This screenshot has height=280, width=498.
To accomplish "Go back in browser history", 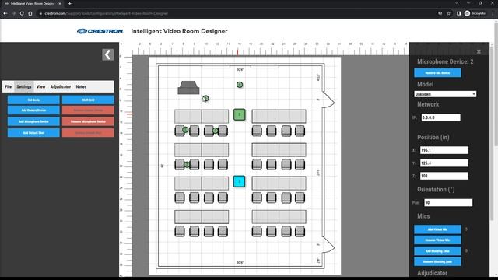I will pos(5,13).
